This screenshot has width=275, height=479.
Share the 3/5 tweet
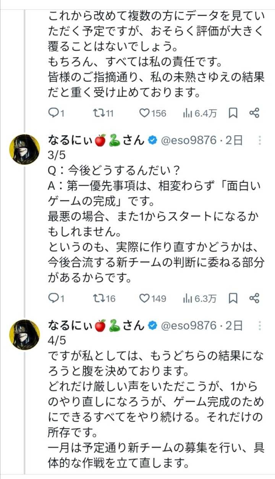[x=254, y=298]
